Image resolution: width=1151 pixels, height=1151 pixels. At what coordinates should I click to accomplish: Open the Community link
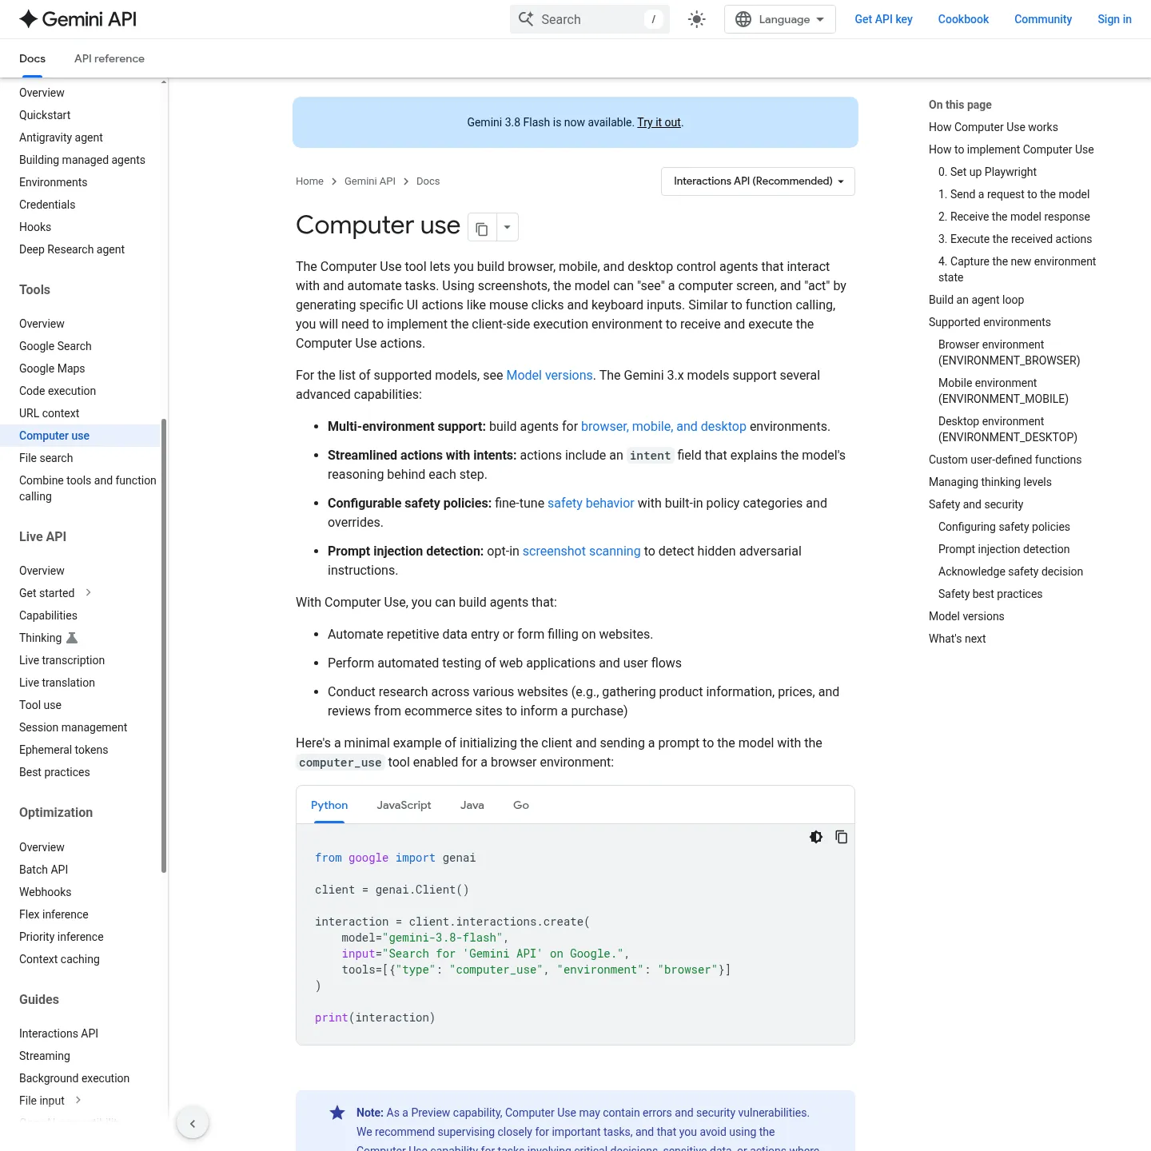[1043, 19]
